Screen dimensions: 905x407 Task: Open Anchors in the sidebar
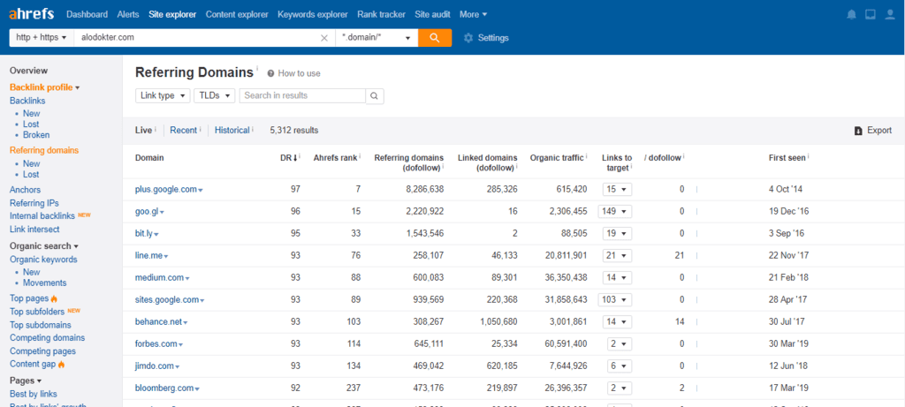tap(26, 190)
